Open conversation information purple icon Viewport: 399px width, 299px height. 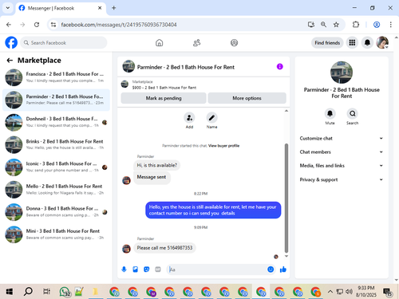click(x=279, y=66)
